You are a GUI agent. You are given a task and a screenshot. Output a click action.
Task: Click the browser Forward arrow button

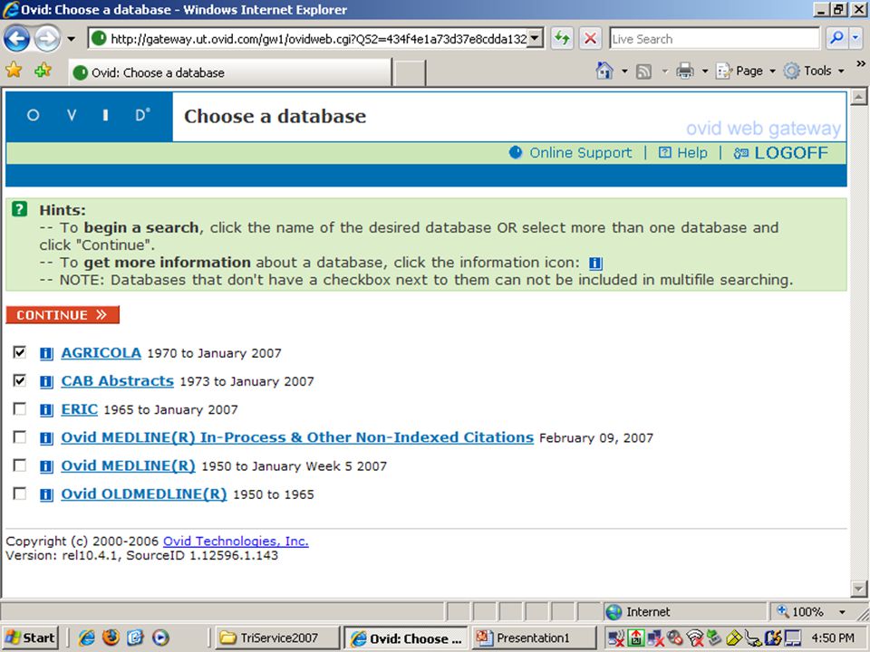click(47, 39)
